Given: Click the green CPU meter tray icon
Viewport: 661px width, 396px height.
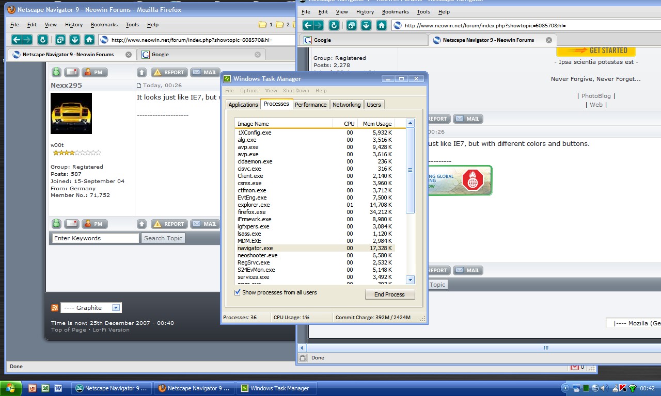Looking at the screenshot, I should pos(586,388).
